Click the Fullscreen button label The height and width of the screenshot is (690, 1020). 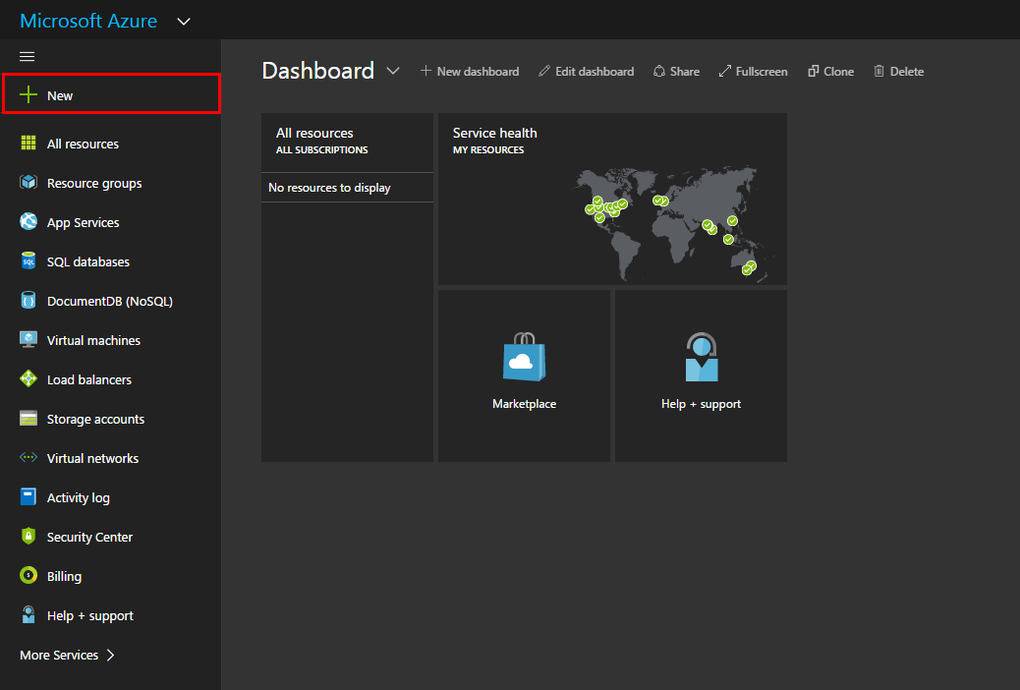(762, 72)
